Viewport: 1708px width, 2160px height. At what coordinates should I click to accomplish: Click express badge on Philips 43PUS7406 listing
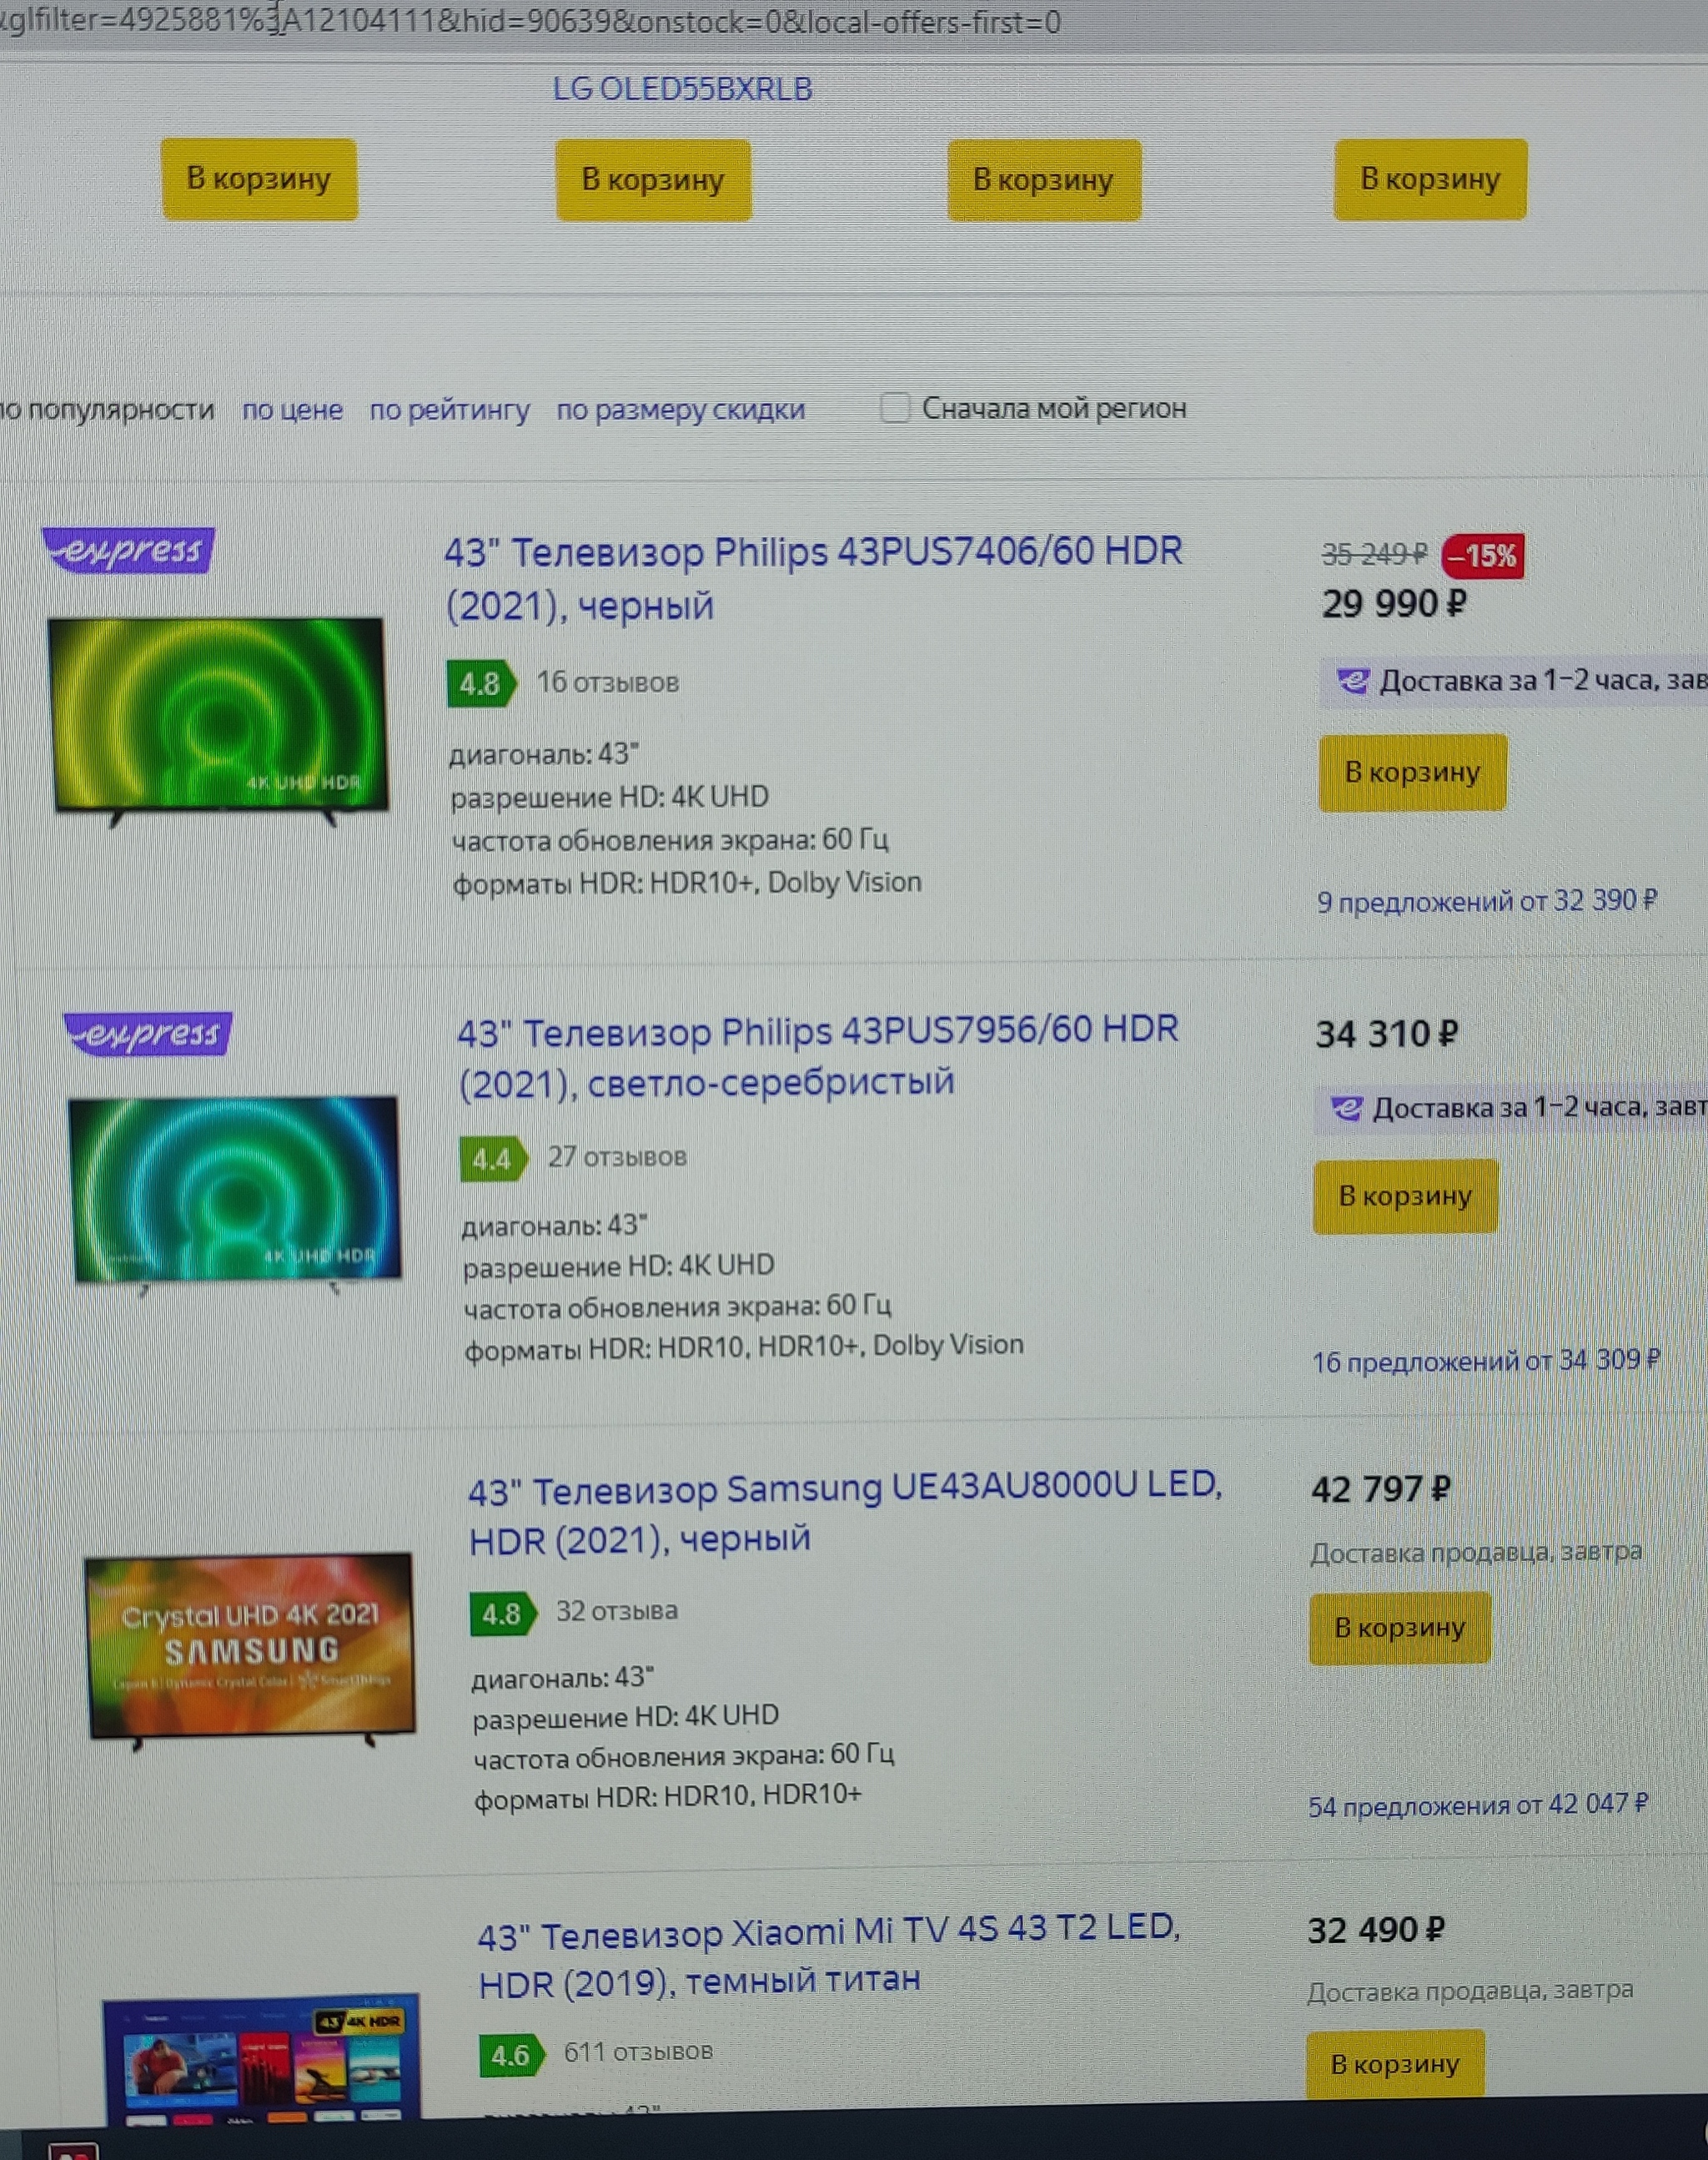(128, 549)
